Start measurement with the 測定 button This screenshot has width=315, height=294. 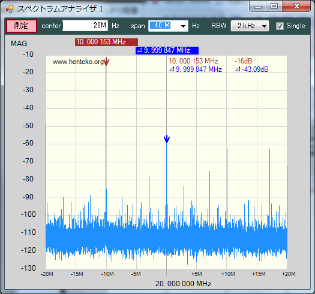pyautogui.click(x=21, y=26)
